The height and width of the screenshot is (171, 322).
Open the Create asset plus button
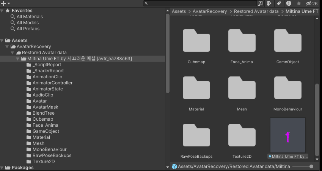point(3,3)
